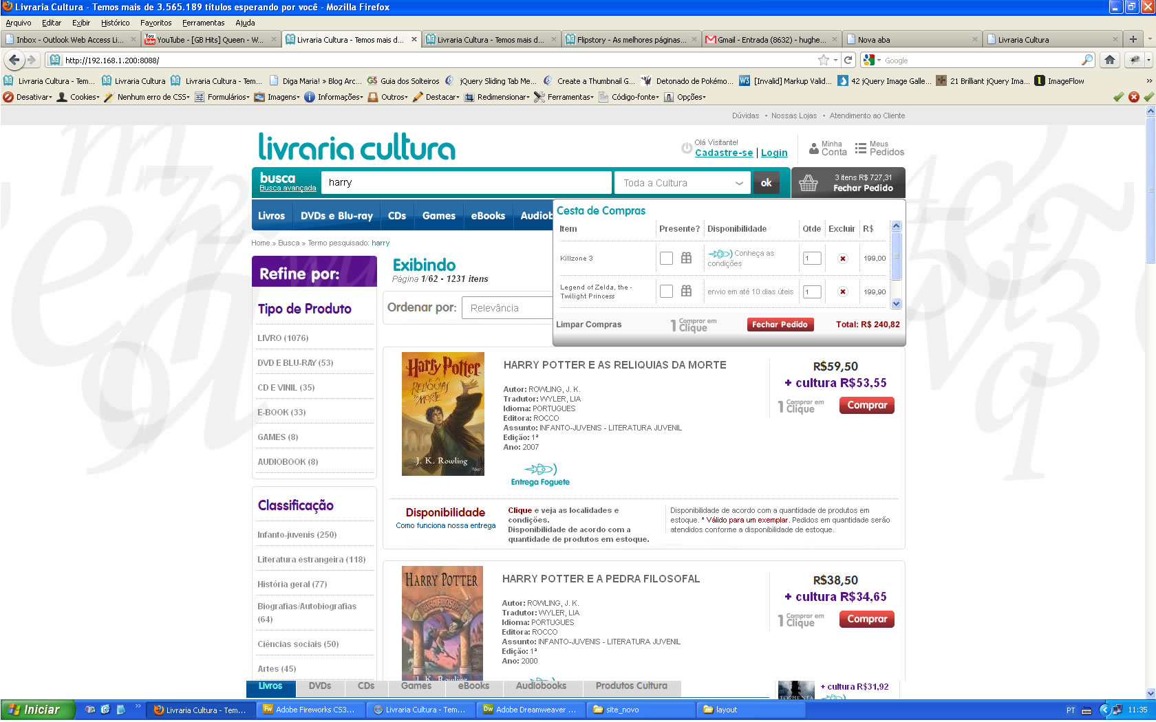
Task: Expand the Ferramentas web developer menu
Action: pos(564,97)
